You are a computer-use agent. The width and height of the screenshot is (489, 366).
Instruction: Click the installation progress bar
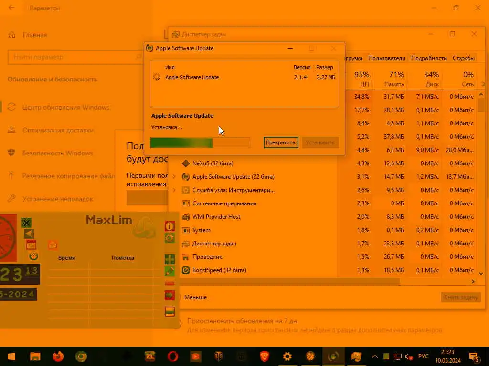point(200,143)
